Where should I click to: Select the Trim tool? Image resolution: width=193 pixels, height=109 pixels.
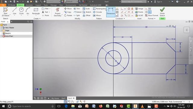[77, 9]
